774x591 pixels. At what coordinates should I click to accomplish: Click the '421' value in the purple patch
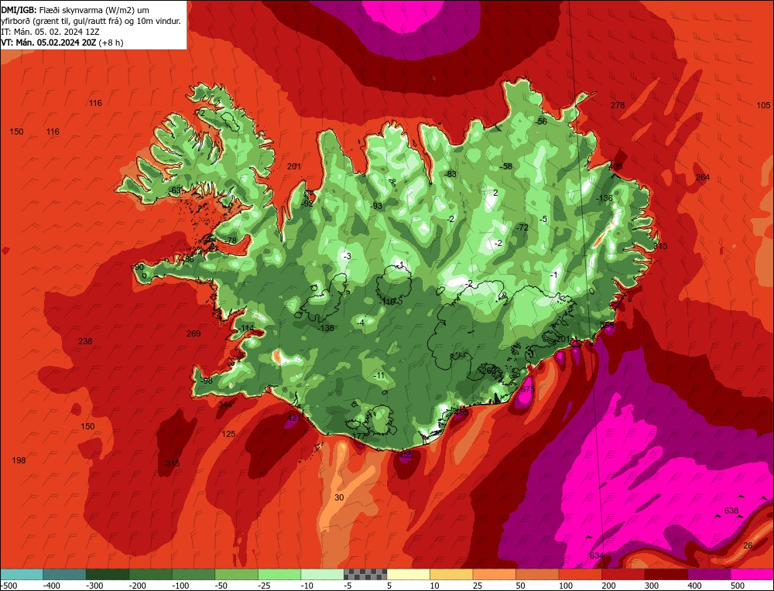293,418
